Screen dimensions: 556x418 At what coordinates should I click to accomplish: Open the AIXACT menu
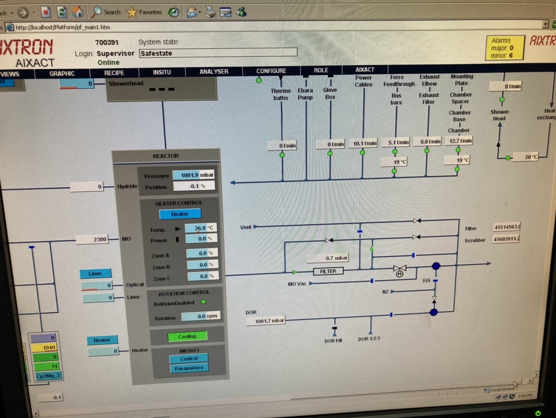[x=365, y=69]
